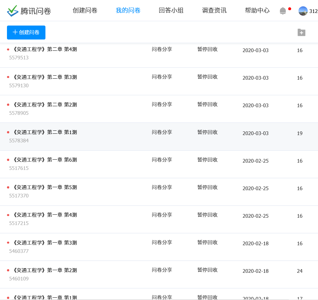Open the notification bell
This screenshot has width=318, height=300.
click(283, 11)
